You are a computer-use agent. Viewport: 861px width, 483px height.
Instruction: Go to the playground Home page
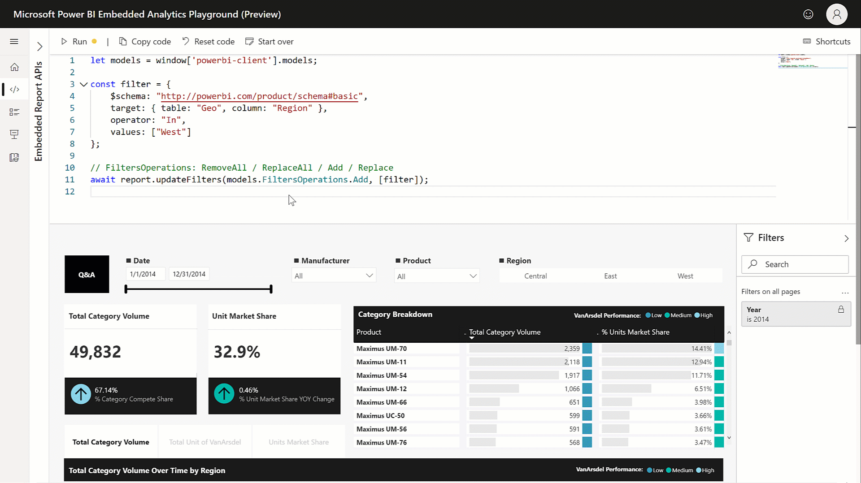[14, 67]
